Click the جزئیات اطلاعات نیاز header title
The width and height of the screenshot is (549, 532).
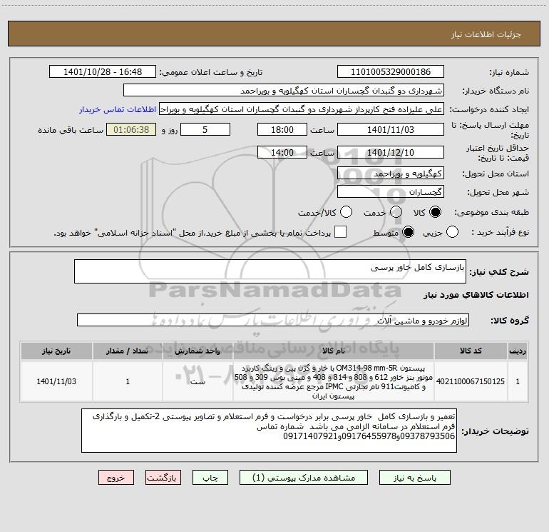coord(486,34)
